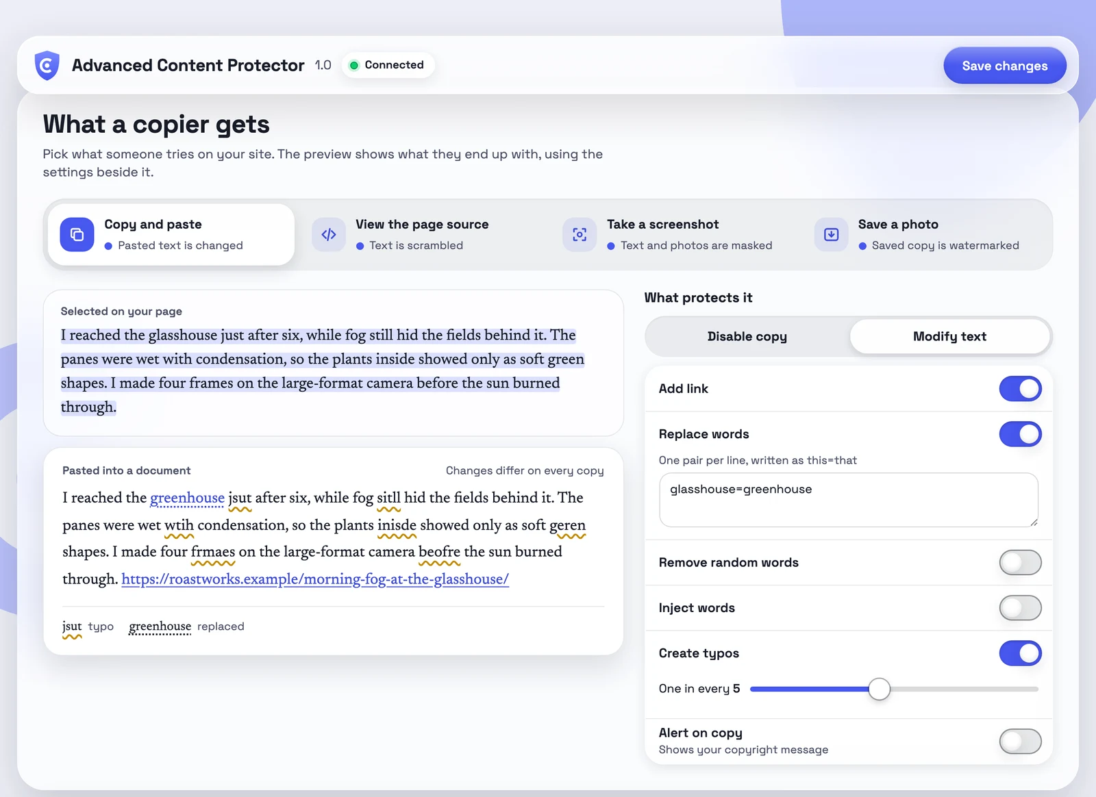
Task: Click the misspelled word 'beofre' in the preview
Action: coord(439,552)
